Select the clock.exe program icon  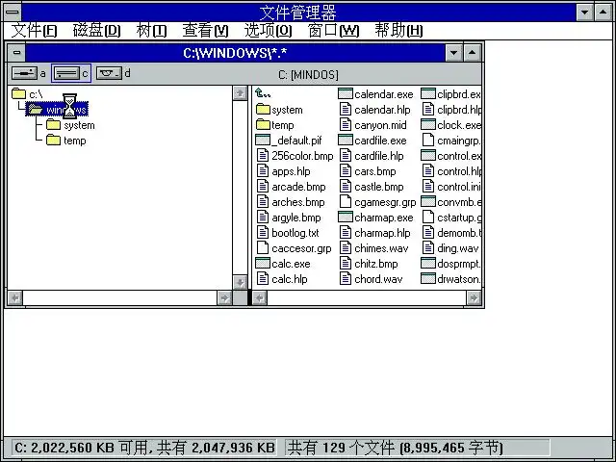[x=428, y=125]
